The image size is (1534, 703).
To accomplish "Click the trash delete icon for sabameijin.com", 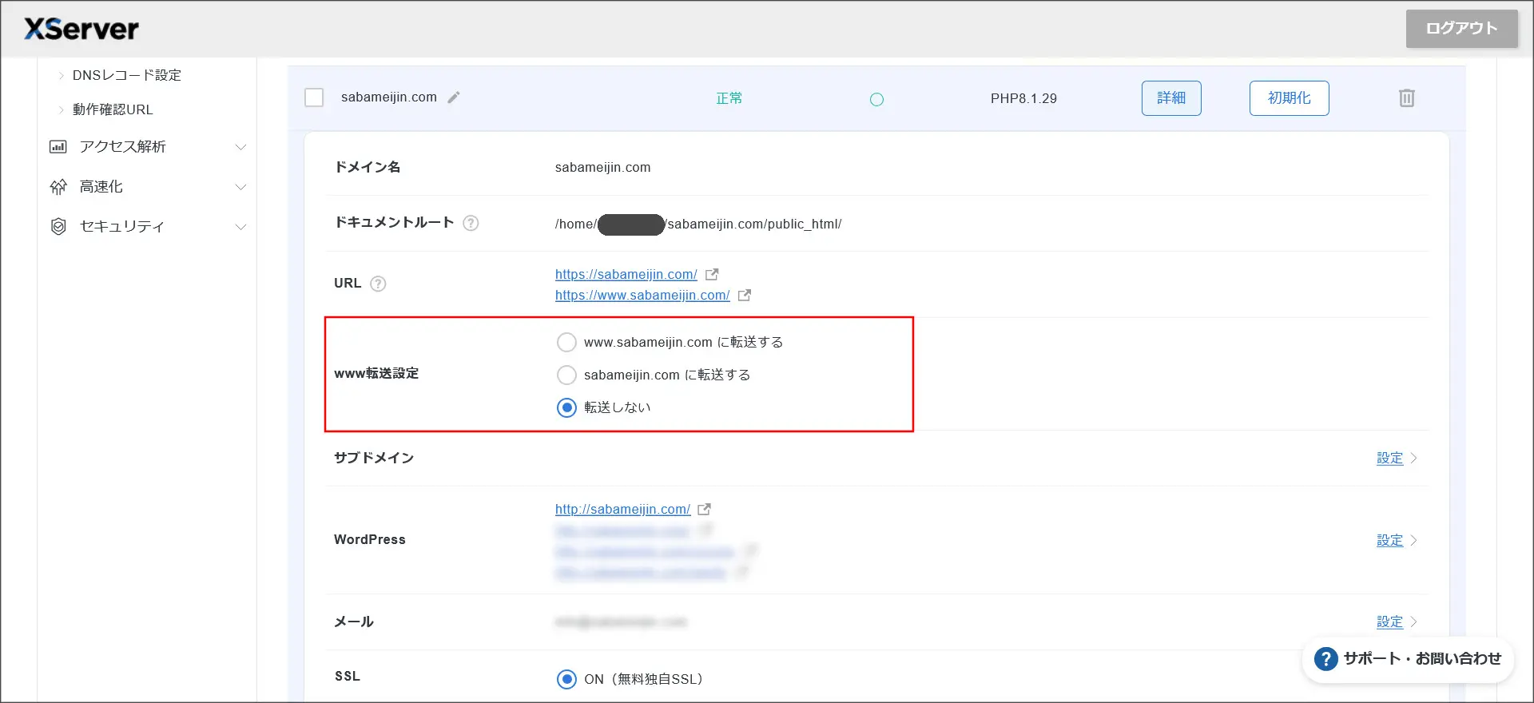I will coord(1407,98).
